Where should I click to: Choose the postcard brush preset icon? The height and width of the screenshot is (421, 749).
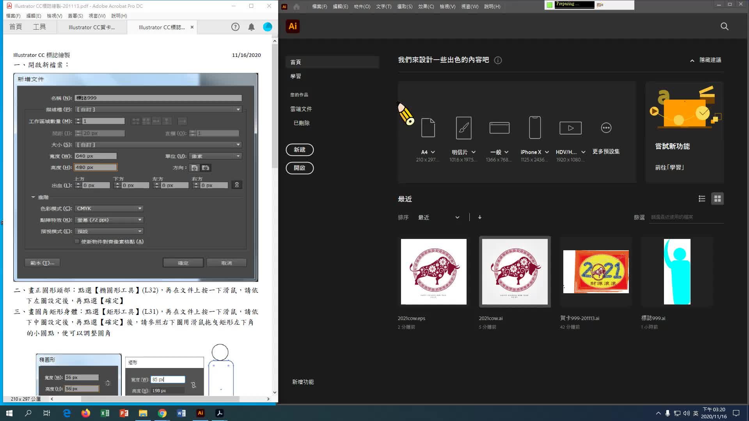463,127
